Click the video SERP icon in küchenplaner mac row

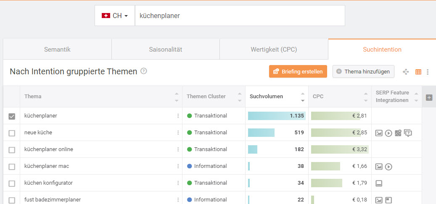click(x=388, y=167)
